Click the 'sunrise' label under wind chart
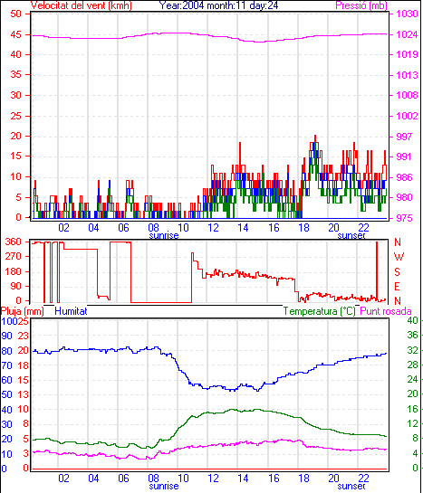This screenshot has width=423, height=493. pyautogui.click(x=164, y=235)
